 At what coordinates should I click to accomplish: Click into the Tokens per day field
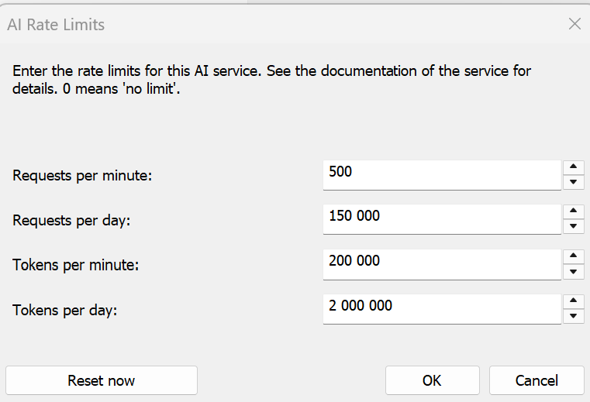coord(441,308)
